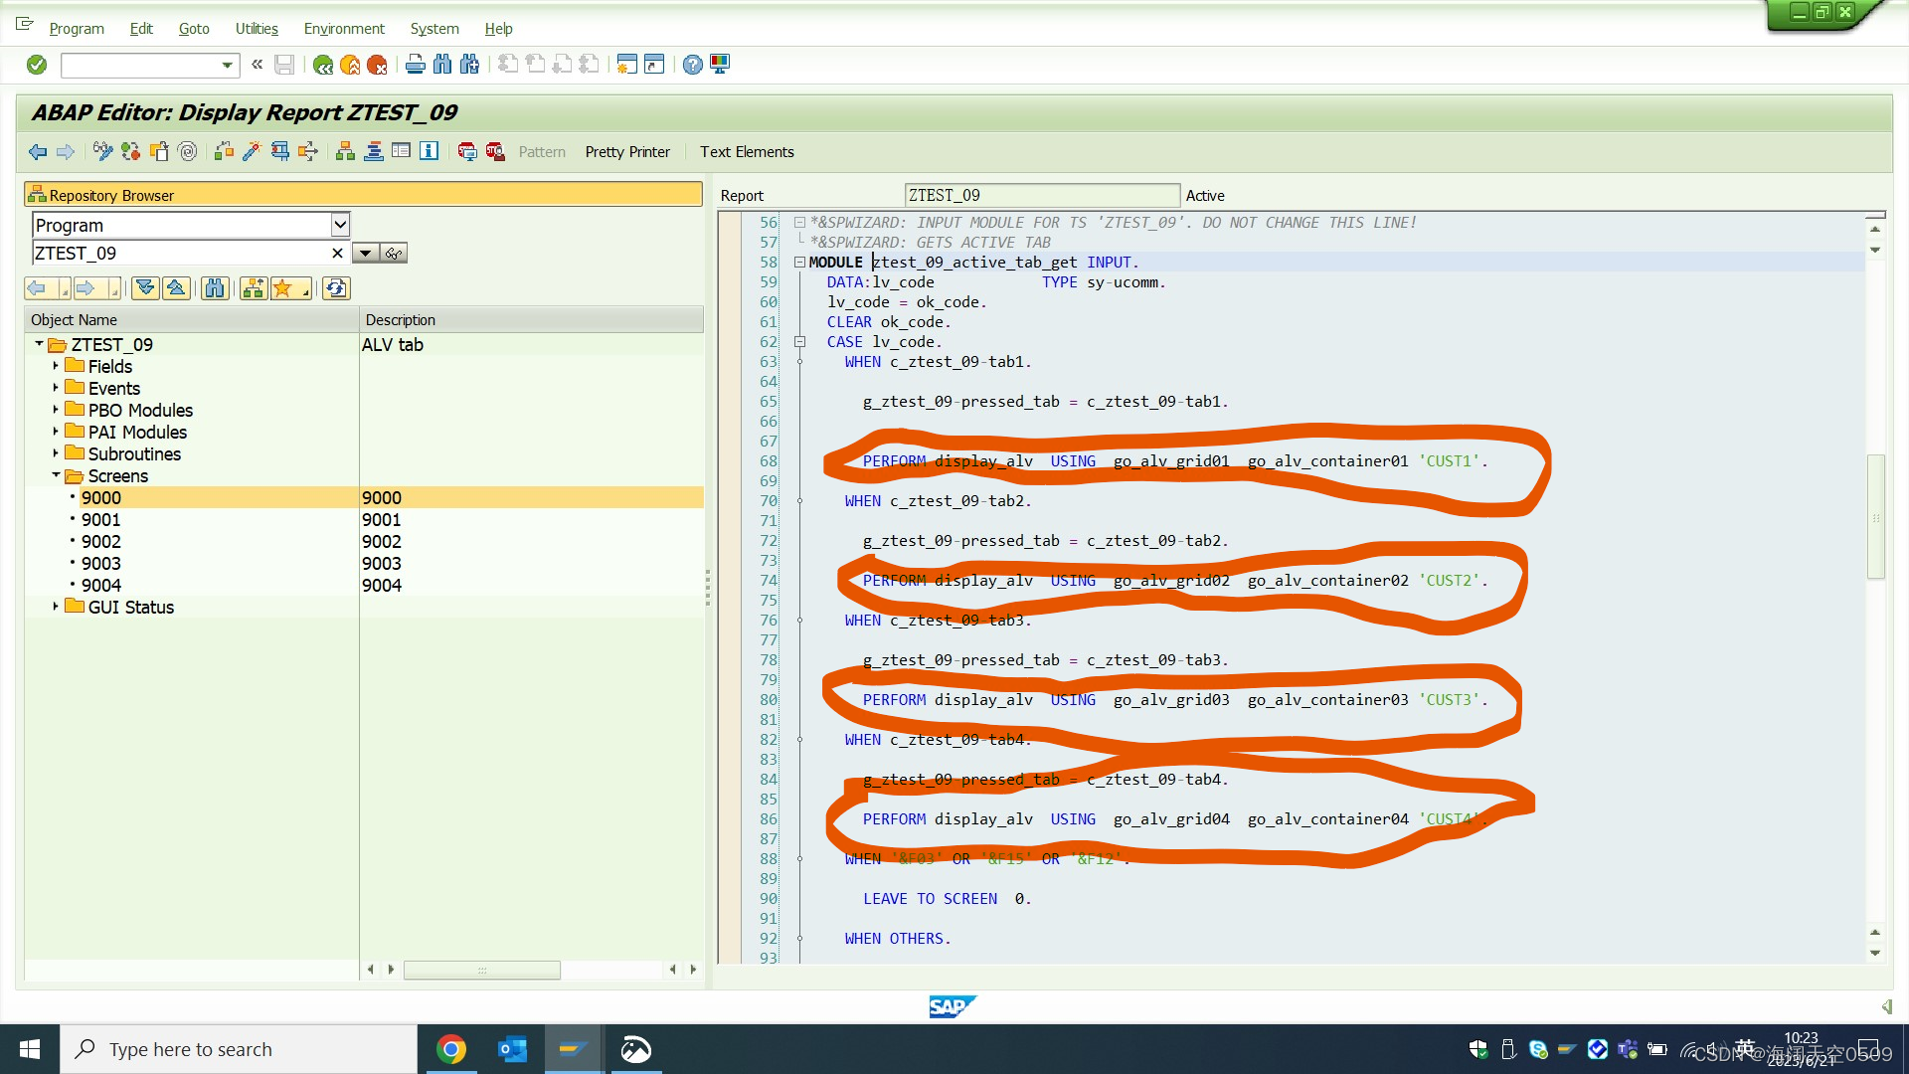Screen dimensions: 1909x1074
Task: Collapse the code block at line 58
Action: [800, 262]
